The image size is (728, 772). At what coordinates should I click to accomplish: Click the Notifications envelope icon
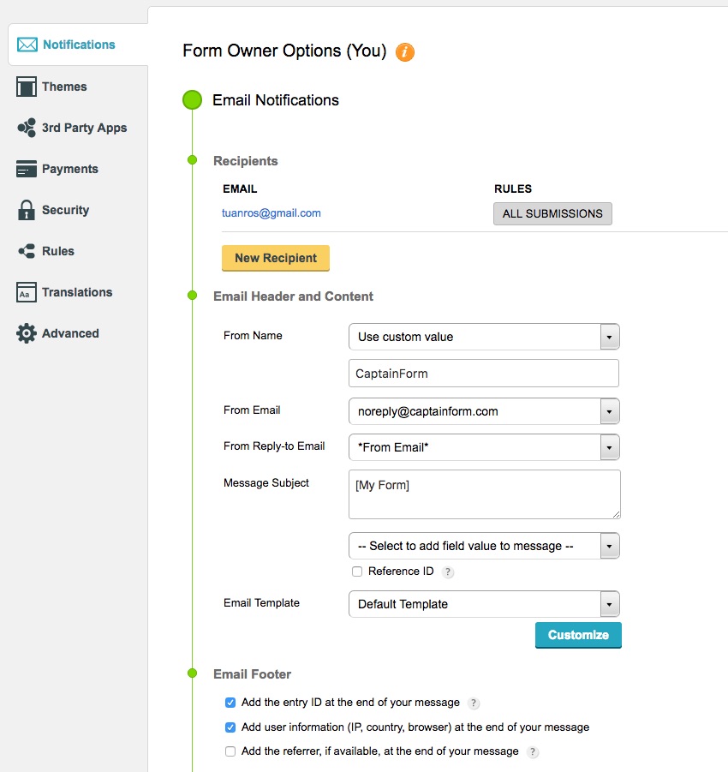coord(27,45)
